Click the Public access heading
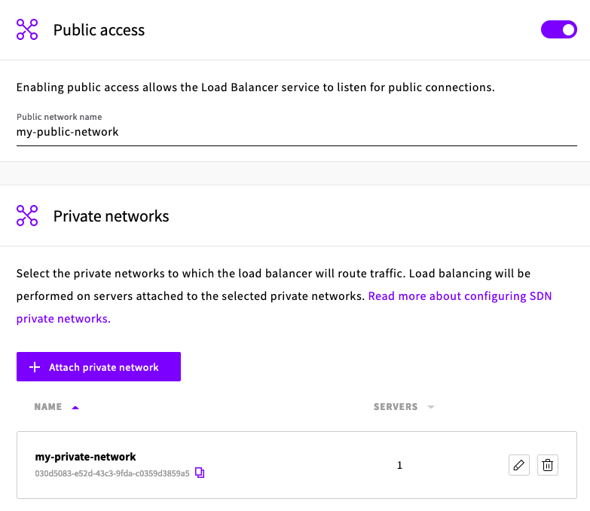 99,30
